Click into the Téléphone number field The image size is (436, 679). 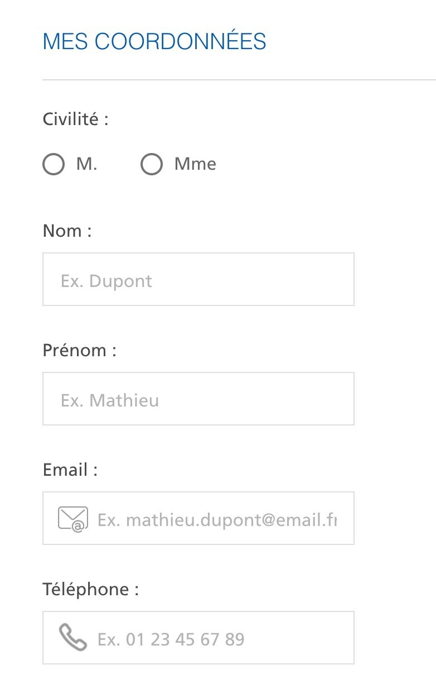tap(217, 638)
